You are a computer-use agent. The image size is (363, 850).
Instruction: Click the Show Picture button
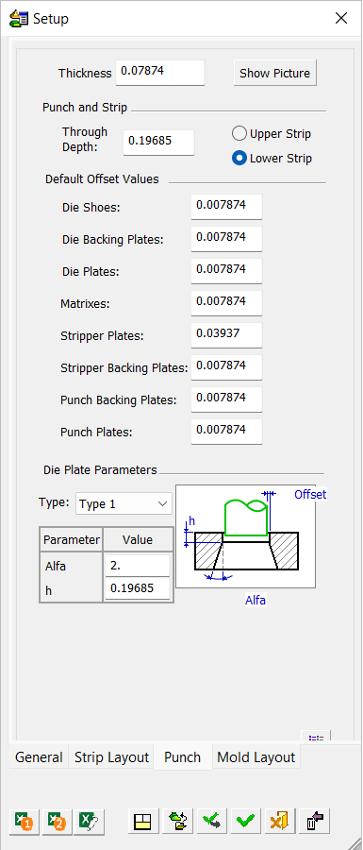[274, 73]
